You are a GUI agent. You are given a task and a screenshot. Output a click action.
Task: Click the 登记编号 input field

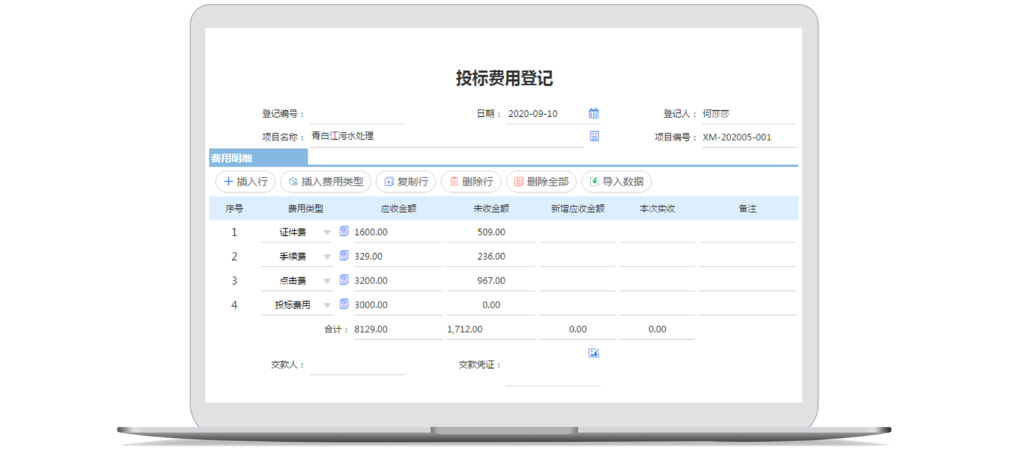click(357, 114)
